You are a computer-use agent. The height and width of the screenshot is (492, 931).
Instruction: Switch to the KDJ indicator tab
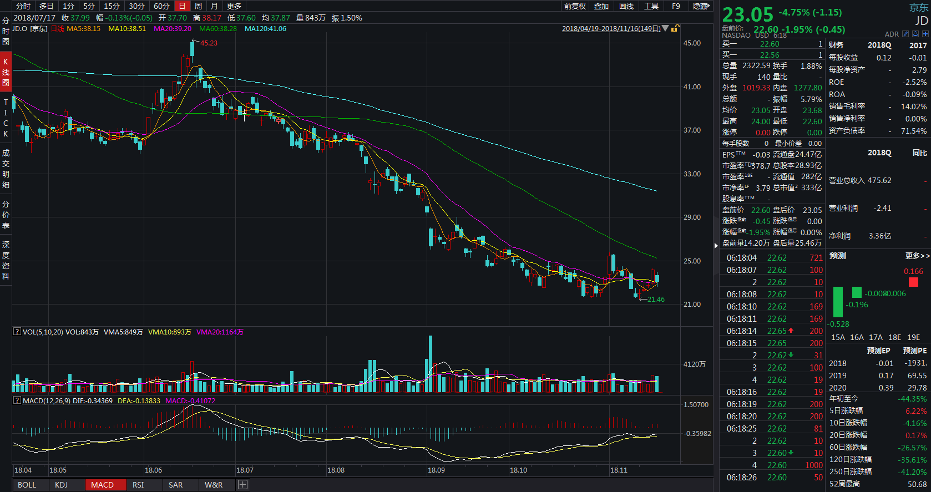61,485
